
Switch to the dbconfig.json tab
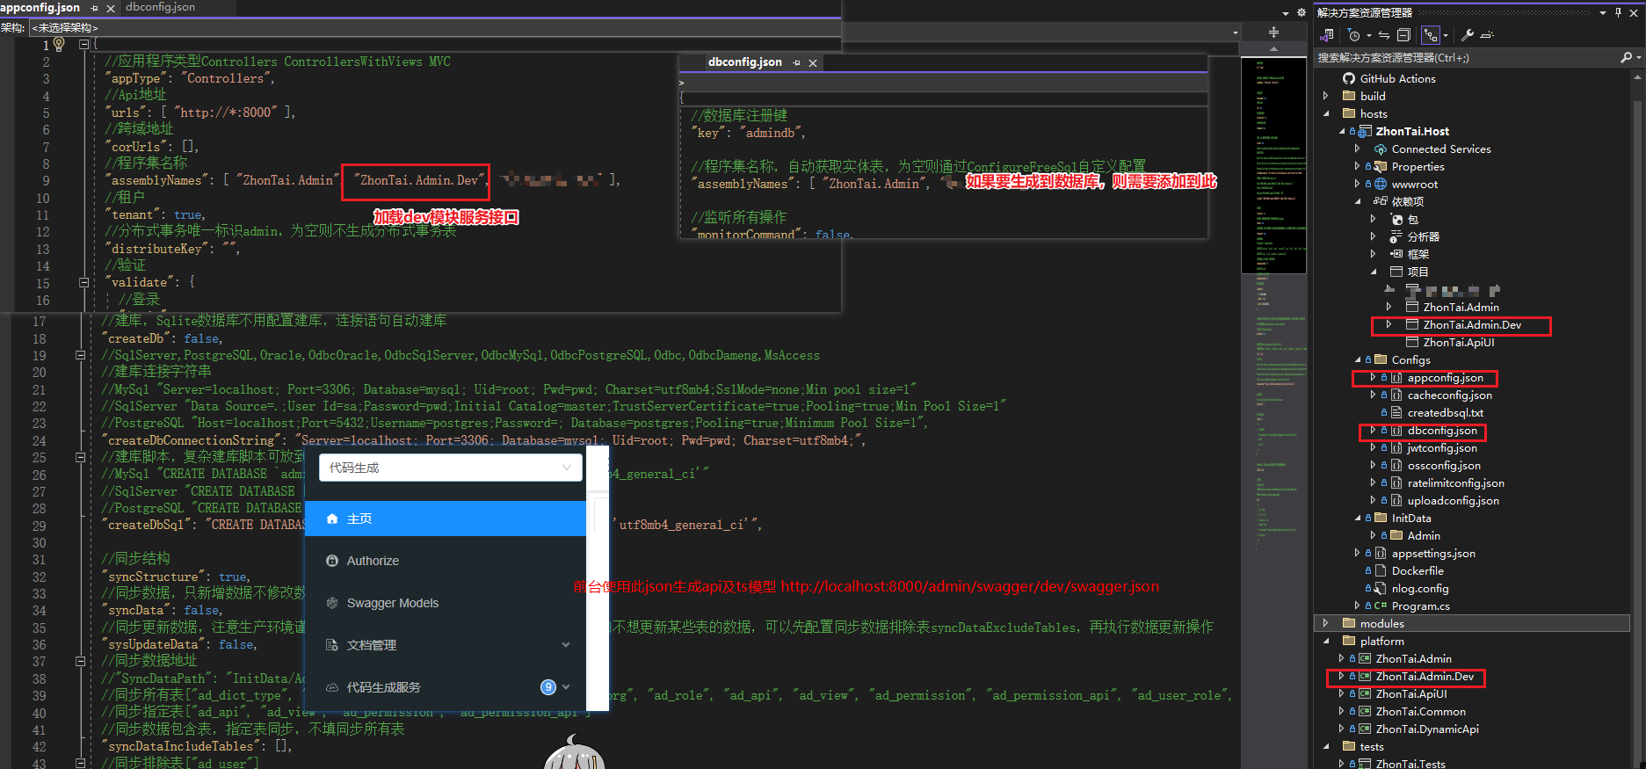pyautogui.click(x=161, y=7)
